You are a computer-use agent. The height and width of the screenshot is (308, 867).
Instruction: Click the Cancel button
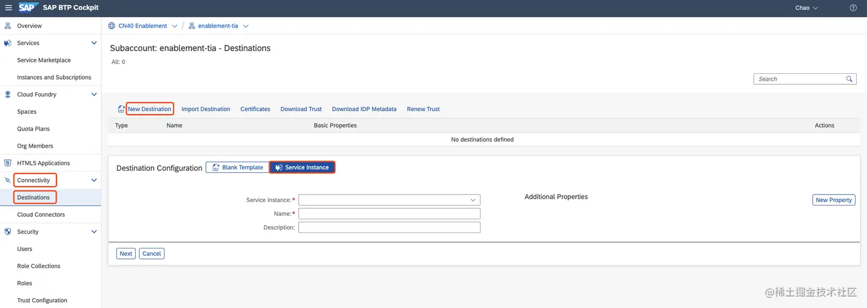pos(152,254)
